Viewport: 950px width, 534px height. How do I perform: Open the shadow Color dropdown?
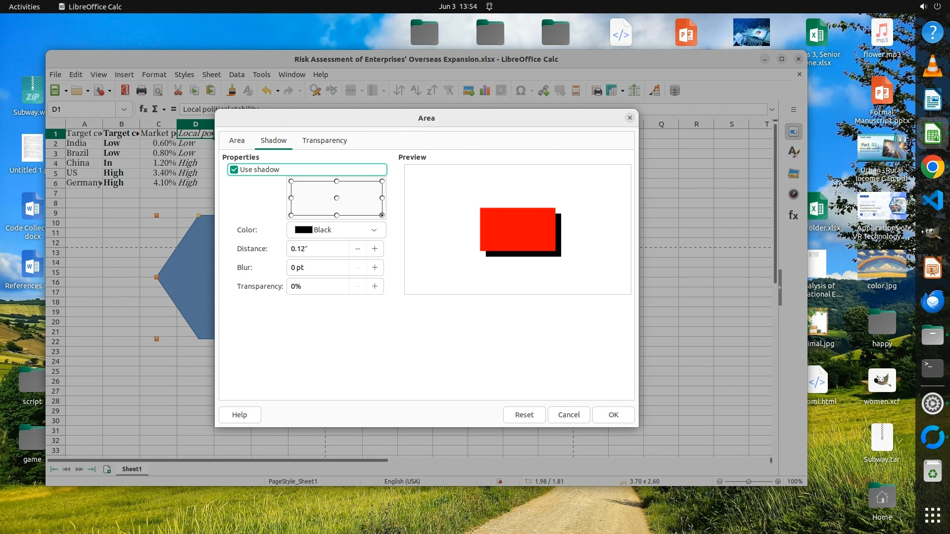336,230
